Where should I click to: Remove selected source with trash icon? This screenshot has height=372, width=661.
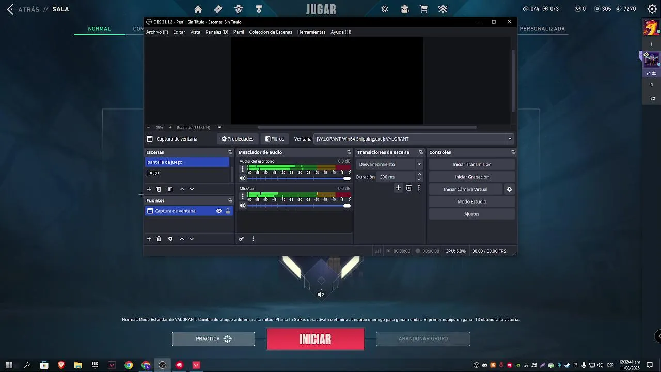(x=159, y=239)
